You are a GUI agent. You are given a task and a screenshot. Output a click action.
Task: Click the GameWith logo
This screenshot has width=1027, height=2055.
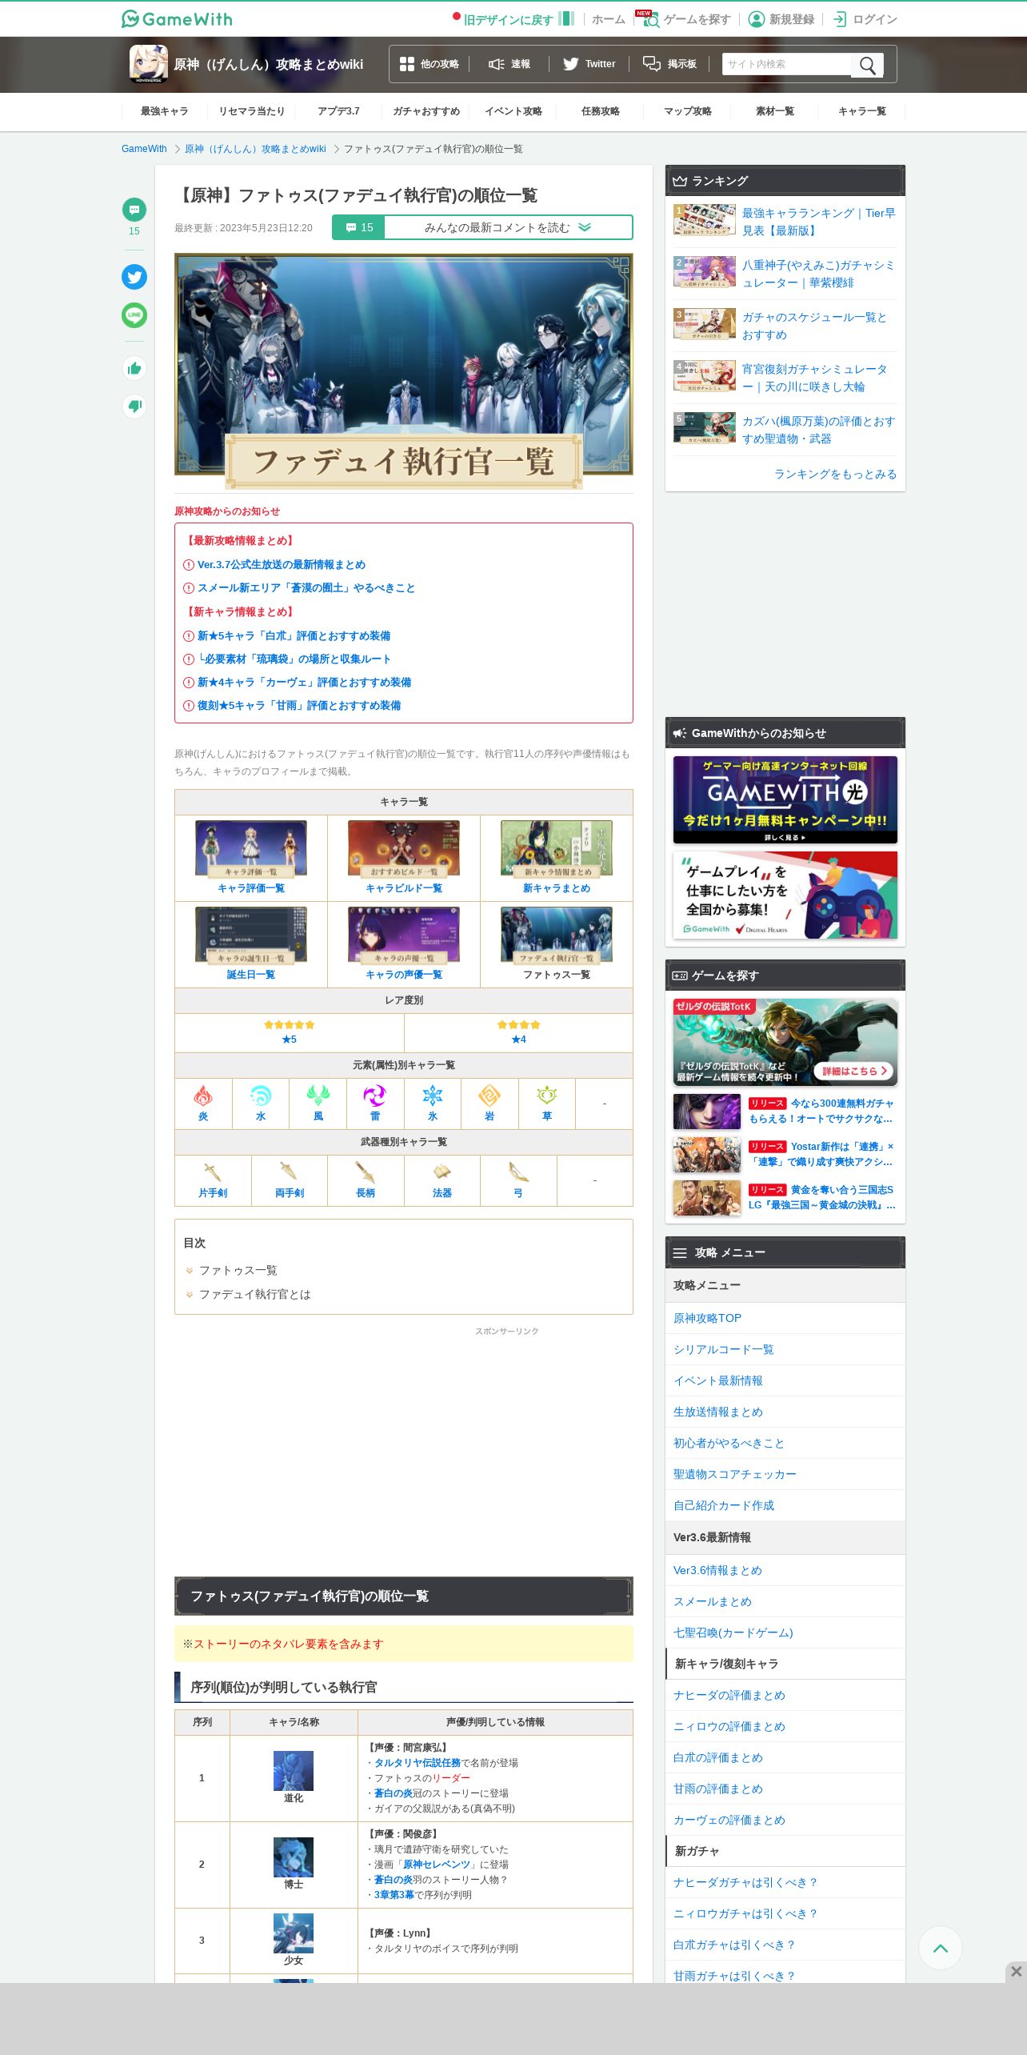click(x=177, y=18)
